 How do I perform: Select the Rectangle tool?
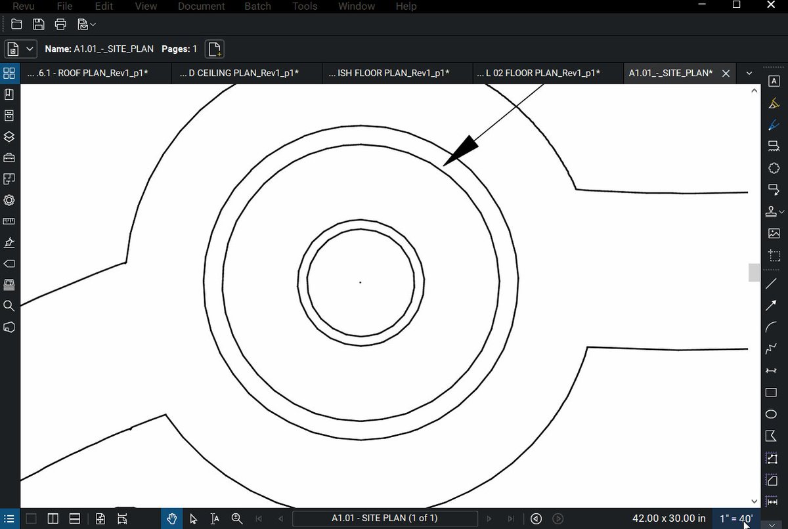pyautogui.click(x=772, y=392)
